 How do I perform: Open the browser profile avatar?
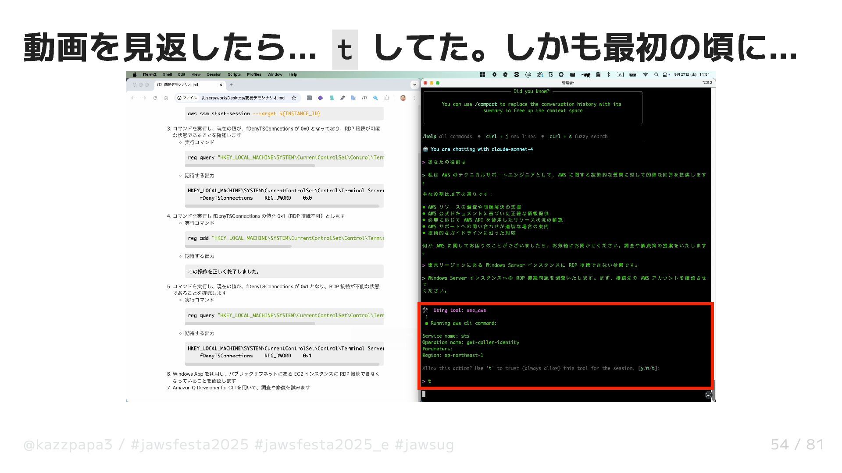[403, 98]
